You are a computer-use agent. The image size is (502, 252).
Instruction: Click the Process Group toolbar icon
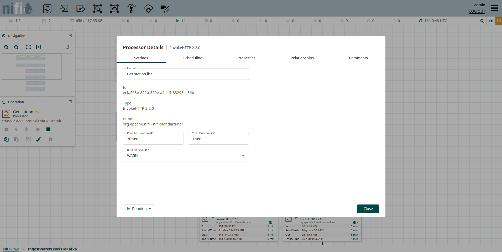click(97, 9)
